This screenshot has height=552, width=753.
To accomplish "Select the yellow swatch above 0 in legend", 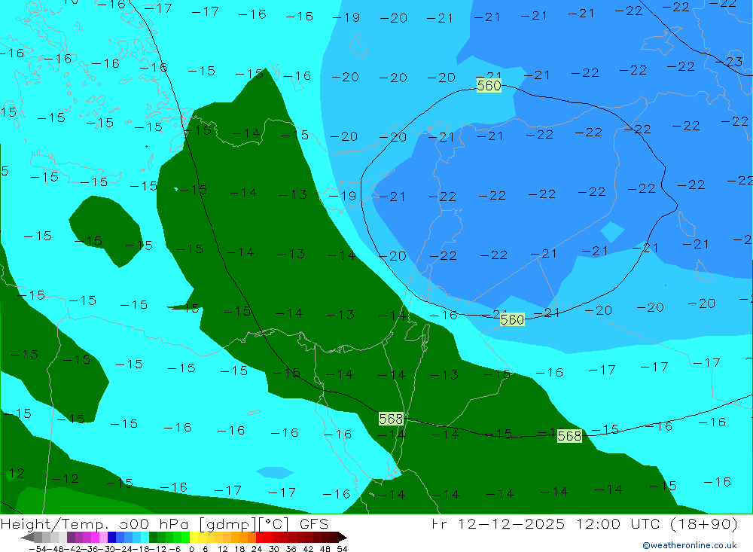I will [194, 537].
